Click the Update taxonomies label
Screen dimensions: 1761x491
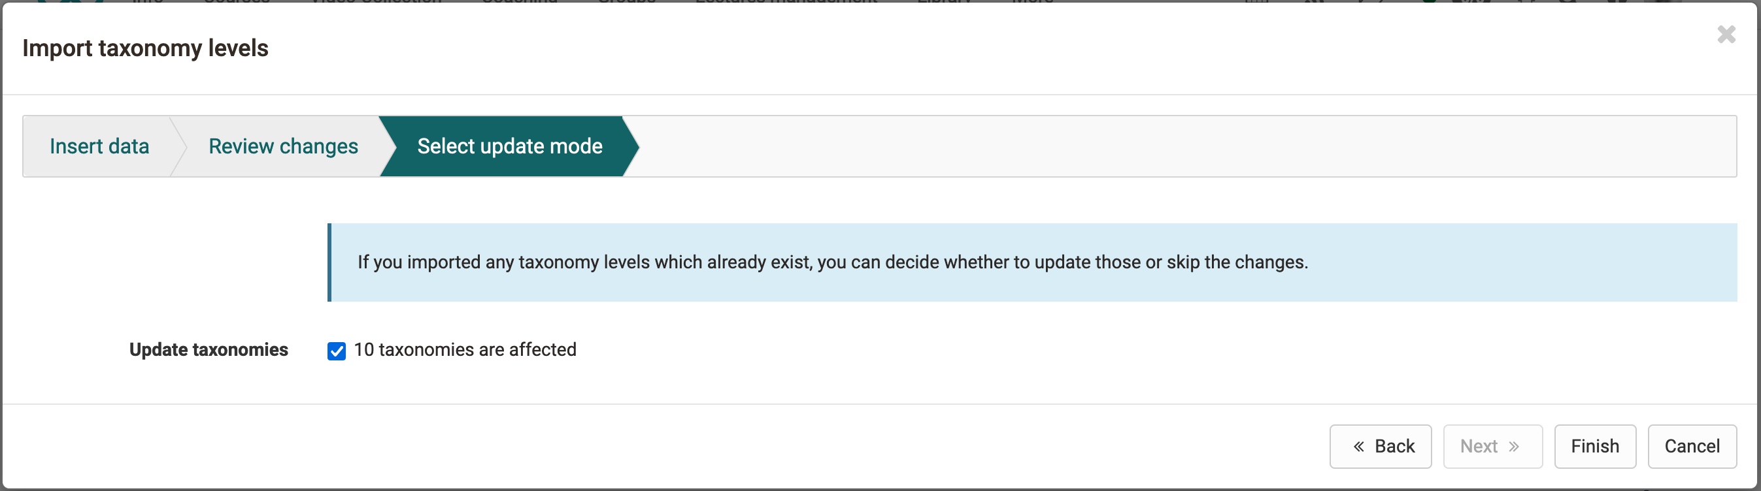(209, 349)
